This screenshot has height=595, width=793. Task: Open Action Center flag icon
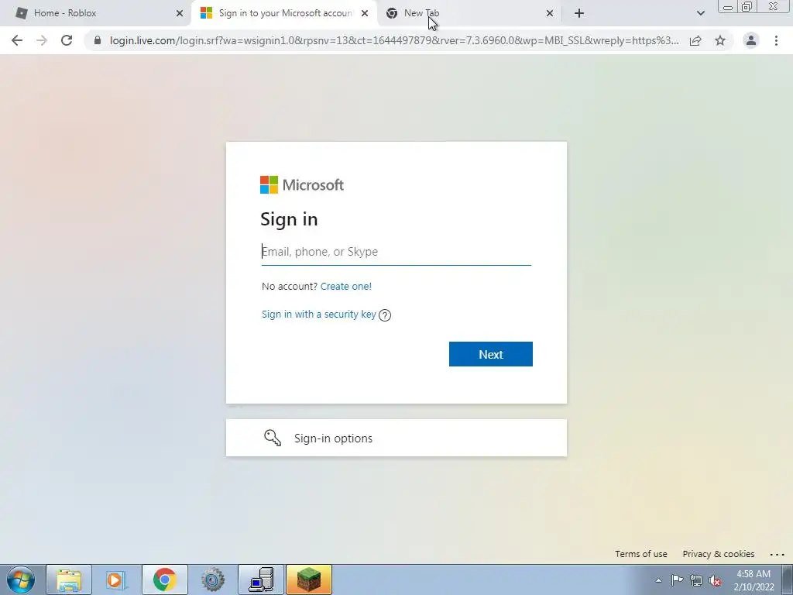tap(677, 580)
